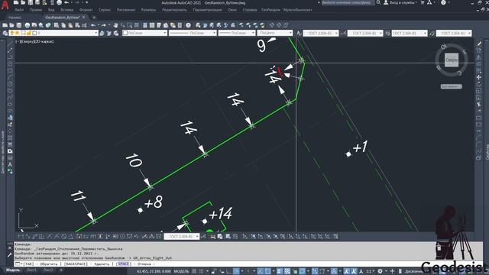Click the Layer Previous icon
The width and height of the screenshot is (489, 275).
point(108,33)
